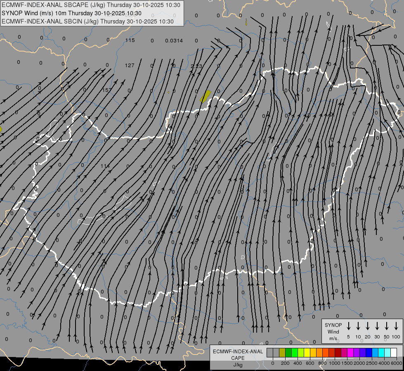The width and height of the screenshot is (404, 371).
Task: Click the 157 CAPE value on the map
Action: 107,90
